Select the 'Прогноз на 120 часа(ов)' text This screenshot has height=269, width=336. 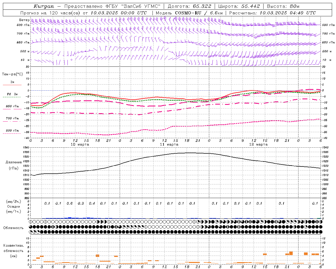click(x=50, y=13)
